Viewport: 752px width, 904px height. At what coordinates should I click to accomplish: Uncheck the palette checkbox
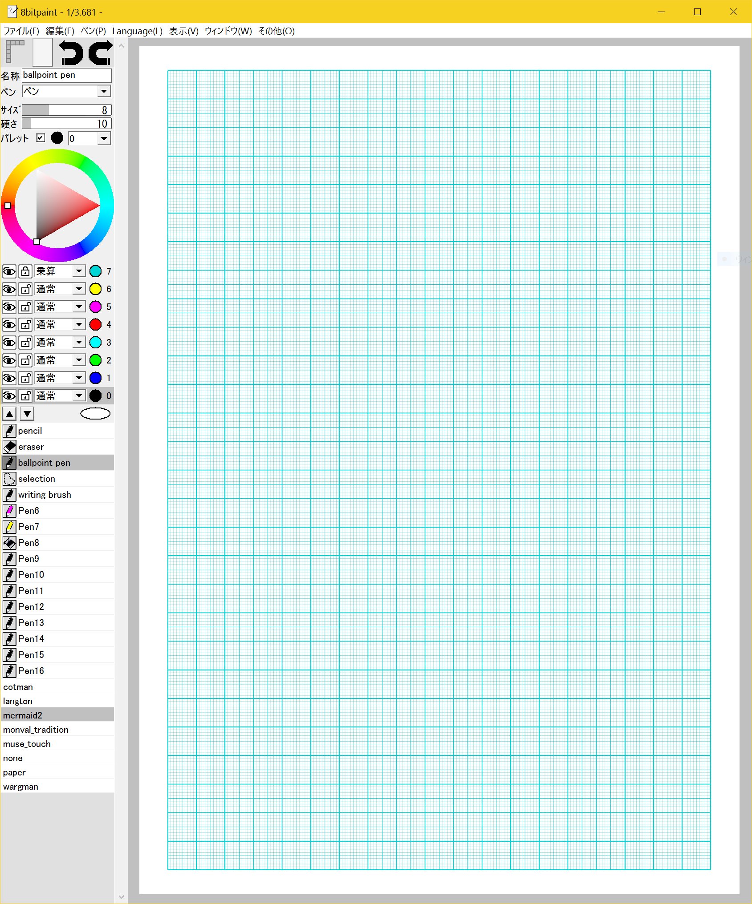point(41,138)
